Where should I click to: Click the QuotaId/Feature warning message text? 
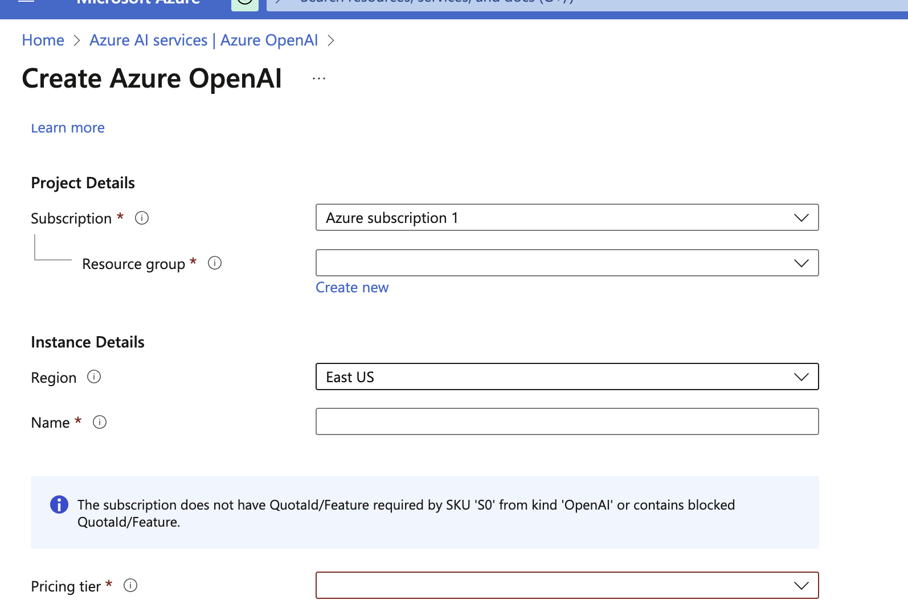click(x=406, y=513)
